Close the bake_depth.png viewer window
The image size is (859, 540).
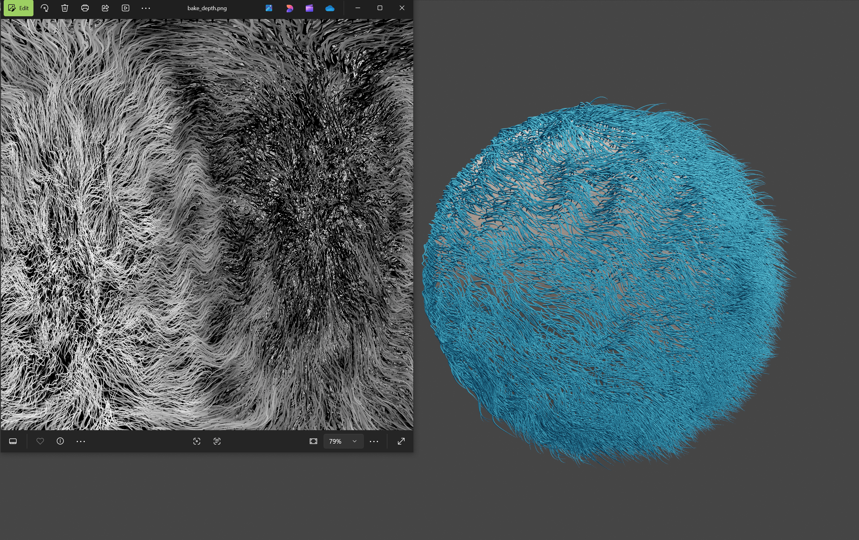coord(402,8)
